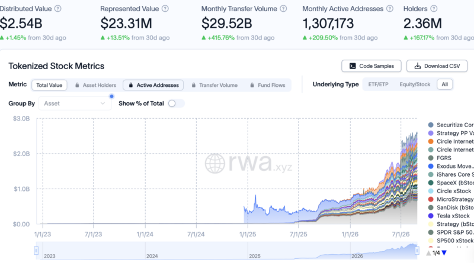Select the Total Value metric tab
Image resolution: width=474 pixels, height=263 pixels.
click(x=49, y=85)
